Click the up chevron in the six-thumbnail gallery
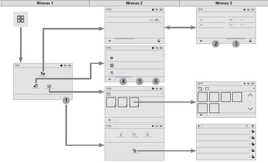The height and width of the screenshot is (163, 268). [x=250, y=95]
